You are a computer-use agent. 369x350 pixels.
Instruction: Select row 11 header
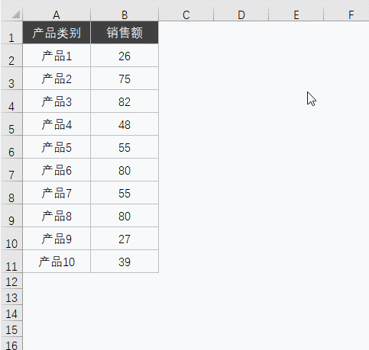(x=11, y=262)
